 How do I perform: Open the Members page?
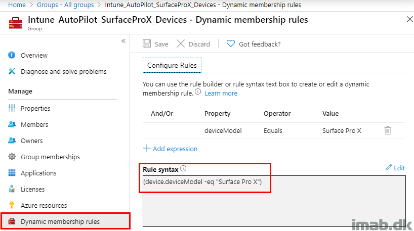[x=34, y=124]
